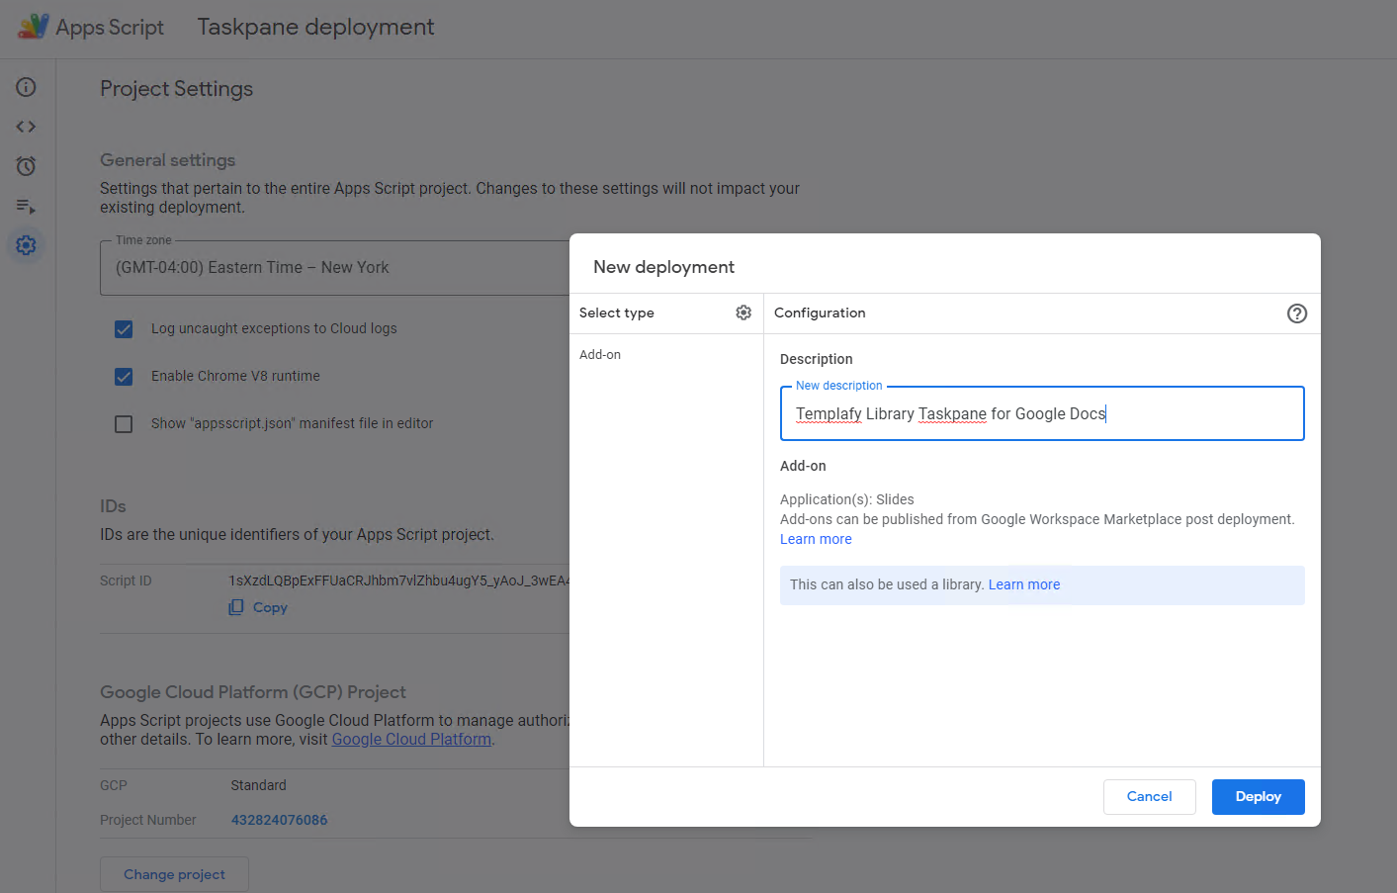Click the Select type gear icon

coord(743,313)
